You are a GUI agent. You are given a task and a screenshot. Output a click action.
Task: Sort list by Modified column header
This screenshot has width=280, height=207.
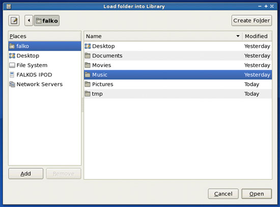(x=257, y=36)
